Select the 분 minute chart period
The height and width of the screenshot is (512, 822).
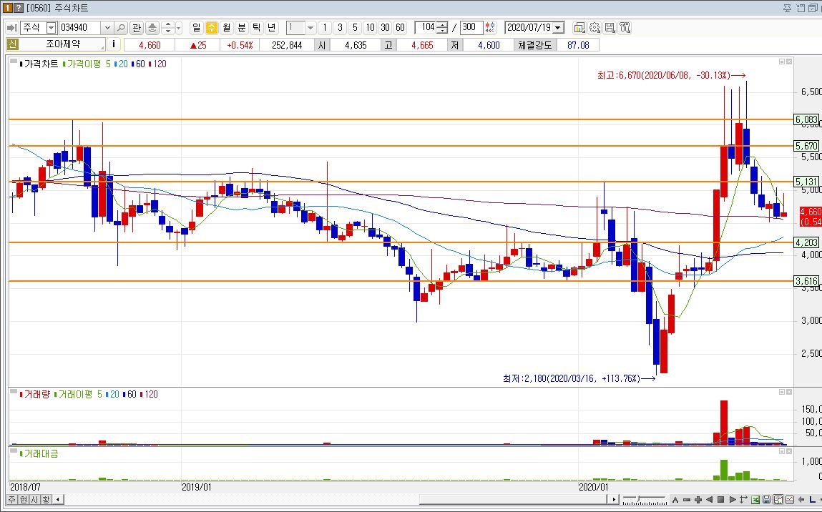pyautogui.click(x=242, y=27)
